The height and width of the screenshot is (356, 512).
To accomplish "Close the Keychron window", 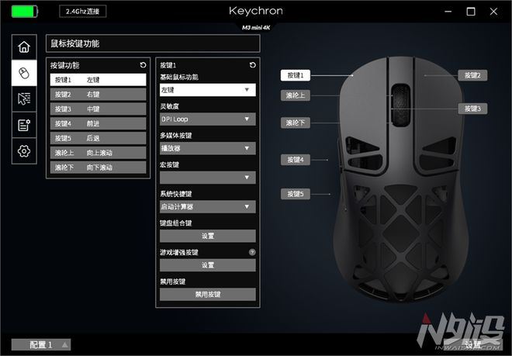I will point(493,12).
